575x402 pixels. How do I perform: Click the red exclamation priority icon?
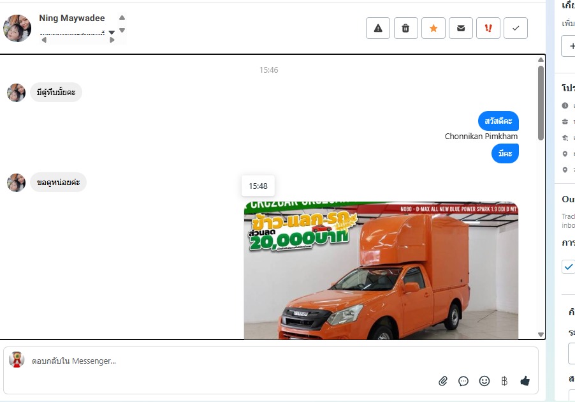coord(488,28)
